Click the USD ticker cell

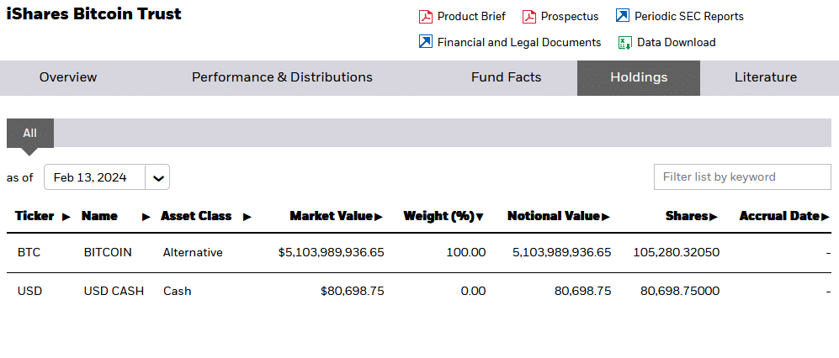pos(29,292)
